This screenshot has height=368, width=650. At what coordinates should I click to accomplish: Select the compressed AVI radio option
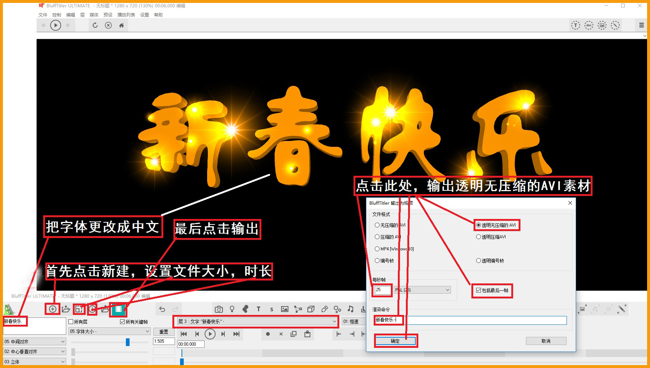pyautogui.click(x=388, y=237)
